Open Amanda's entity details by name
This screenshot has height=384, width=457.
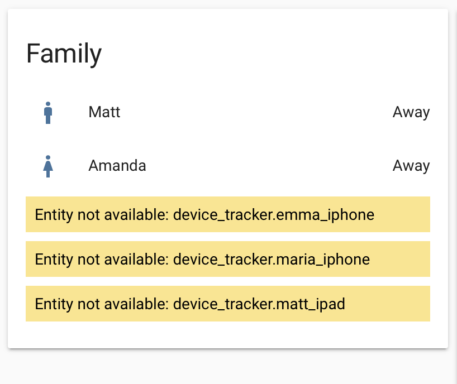pyautogui.click(x=117, y=166)
